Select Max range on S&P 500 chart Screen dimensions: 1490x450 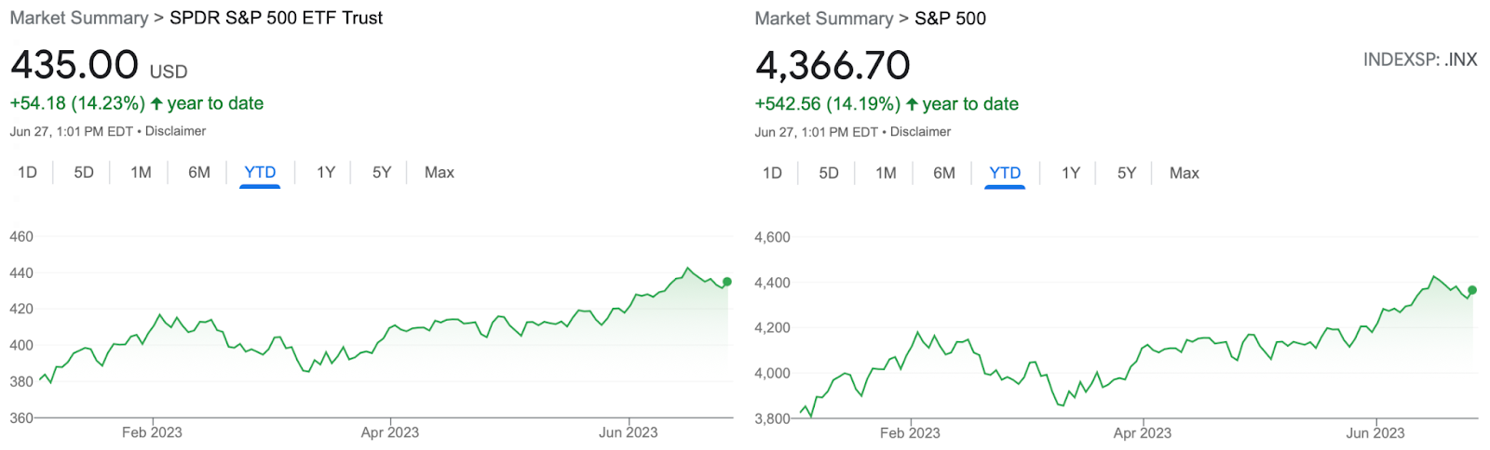[1185, 173]
